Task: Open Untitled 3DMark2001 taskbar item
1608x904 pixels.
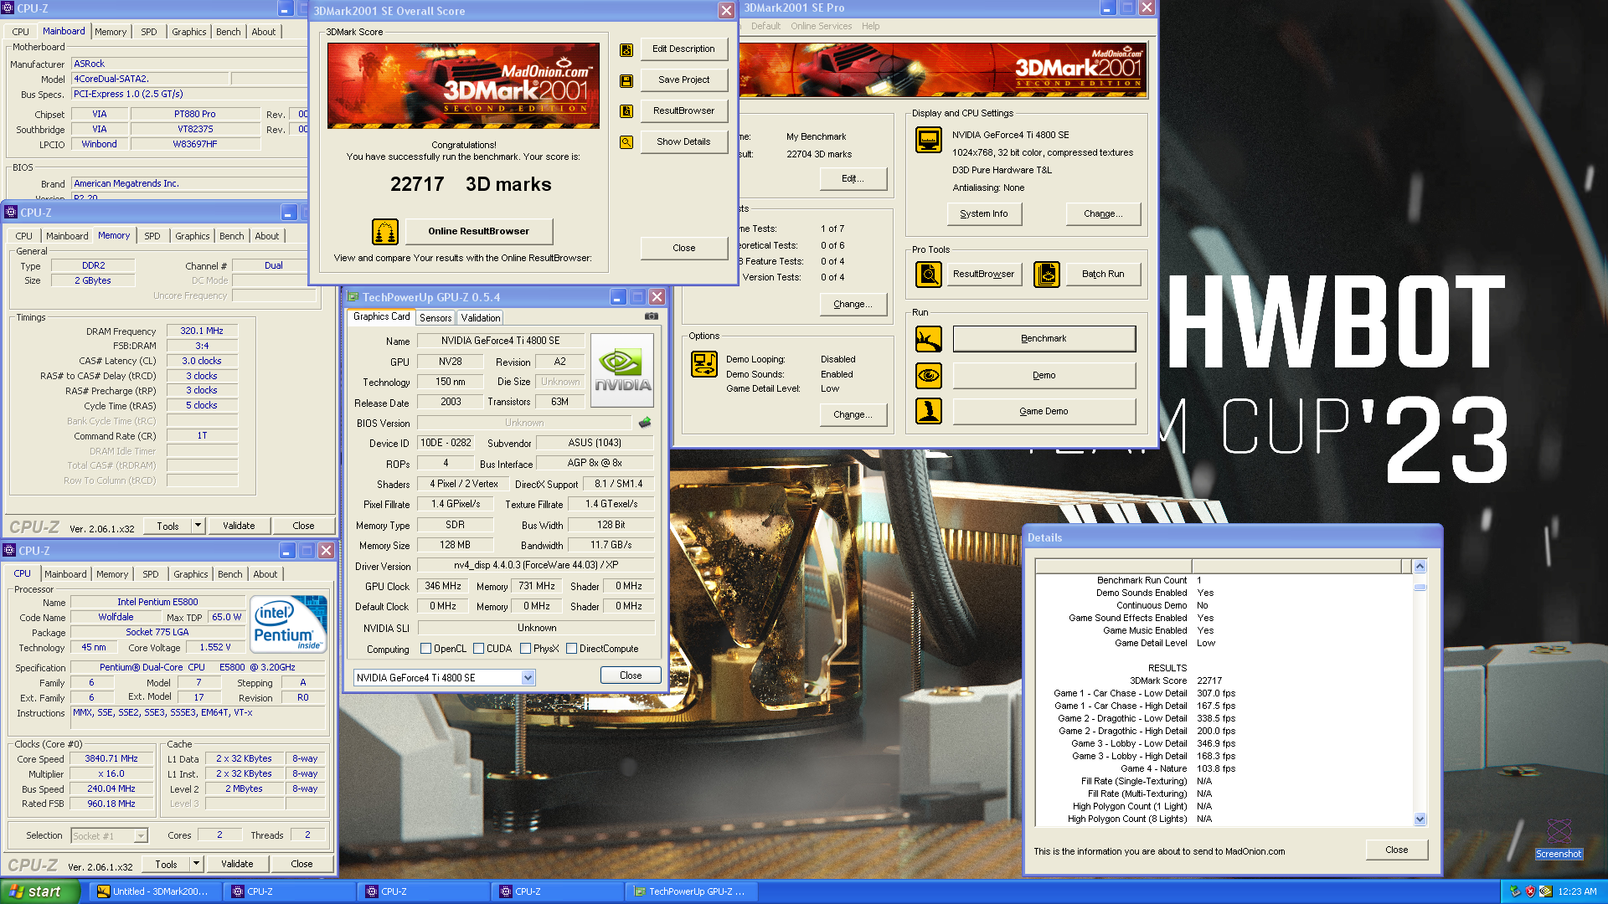Action: (156, 891)
